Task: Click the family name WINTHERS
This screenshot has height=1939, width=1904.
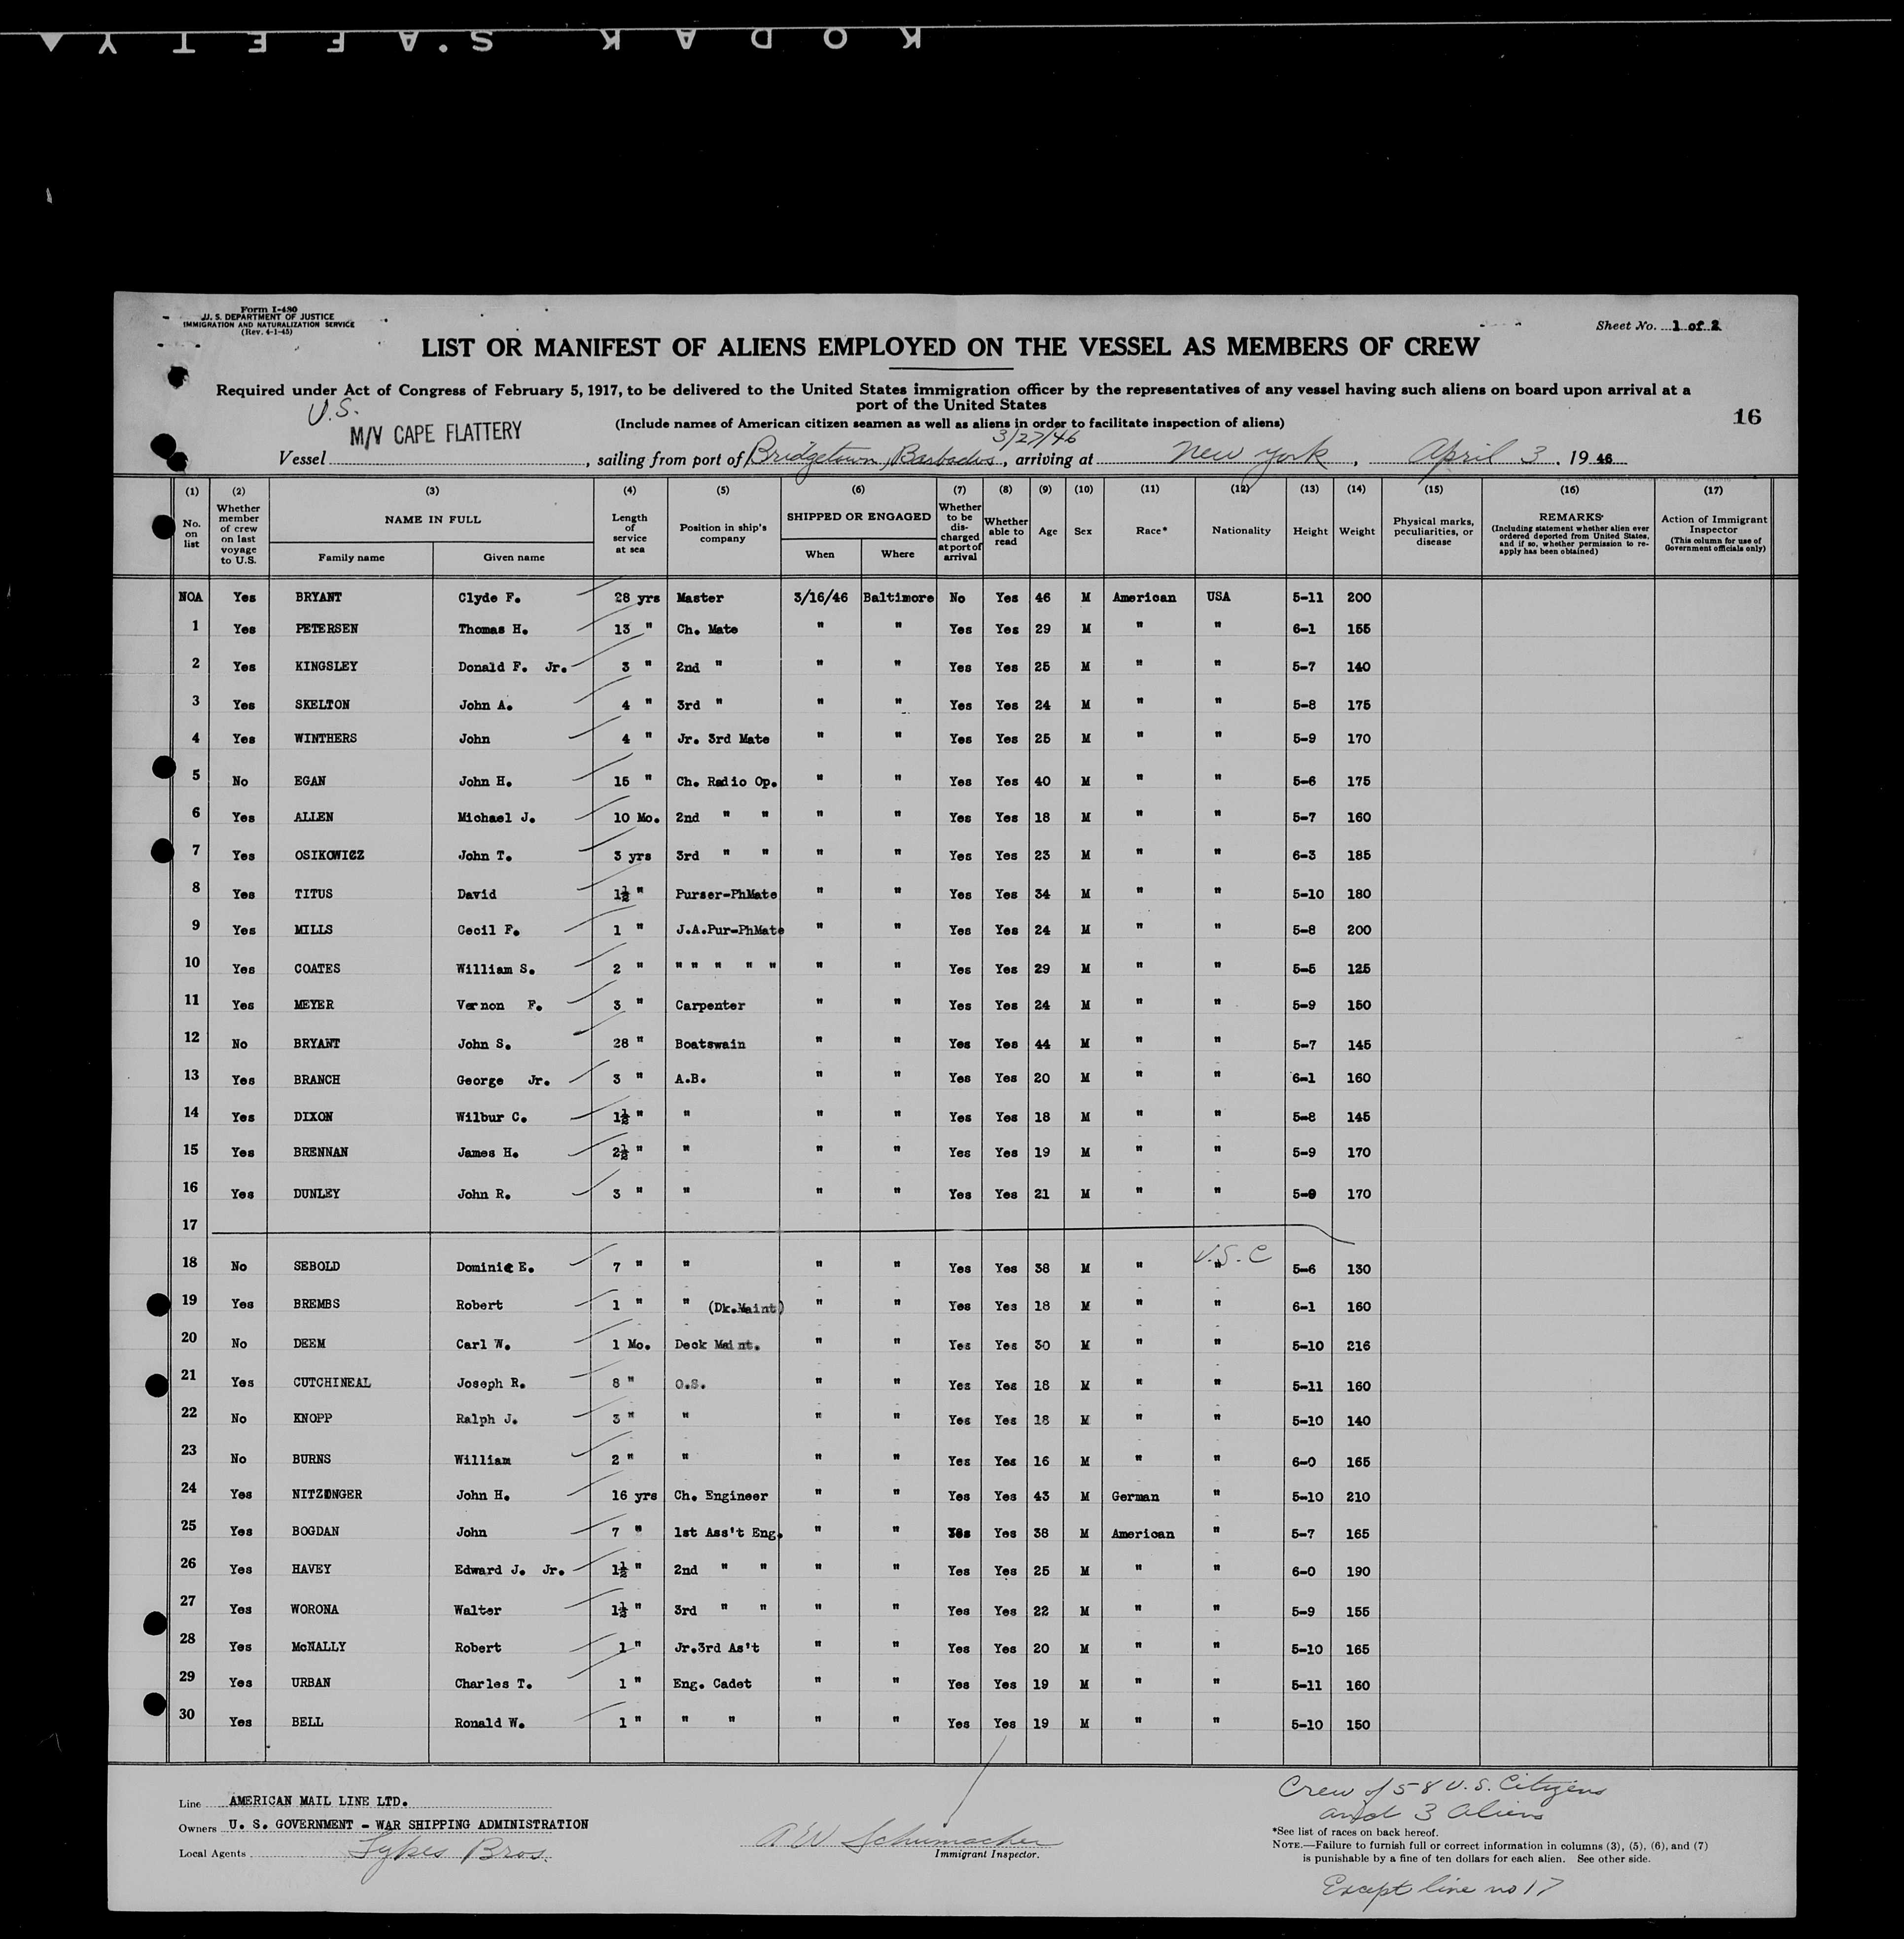Action: point(326,739)
